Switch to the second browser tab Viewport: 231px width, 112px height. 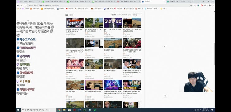pyautogui.click(x=53, y=2)
